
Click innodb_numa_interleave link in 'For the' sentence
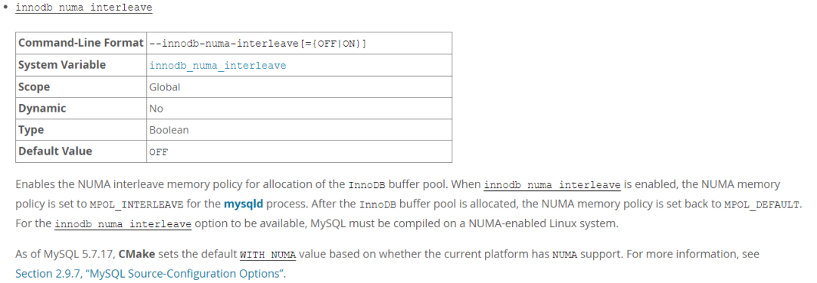(123, 225)
